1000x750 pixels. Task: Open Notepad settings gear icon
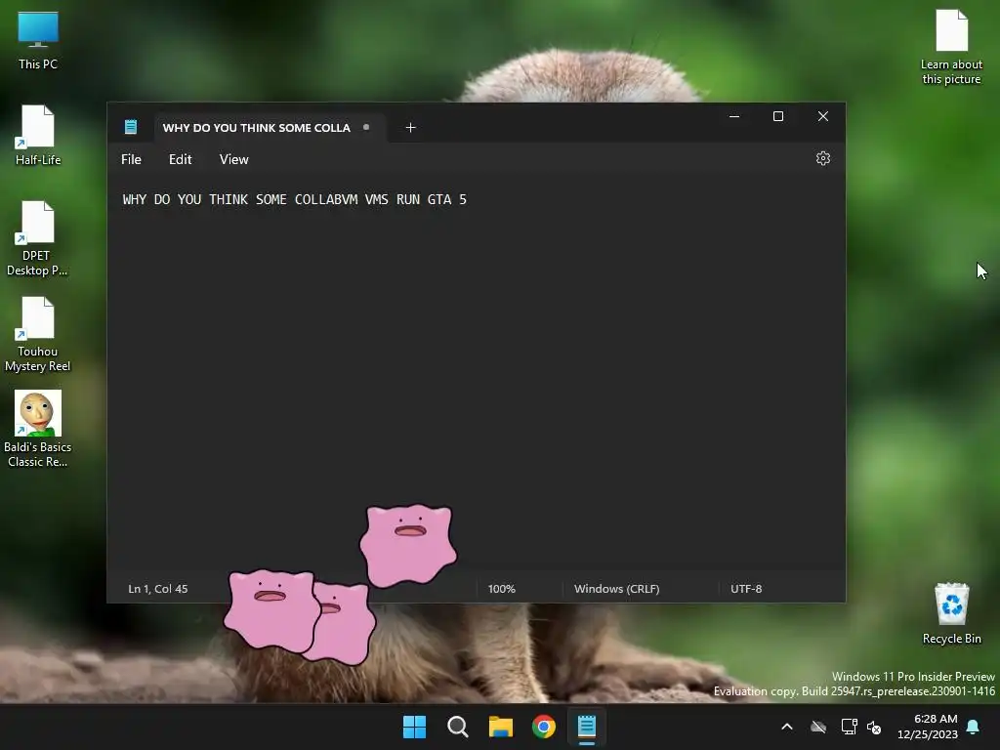[822, 159]
